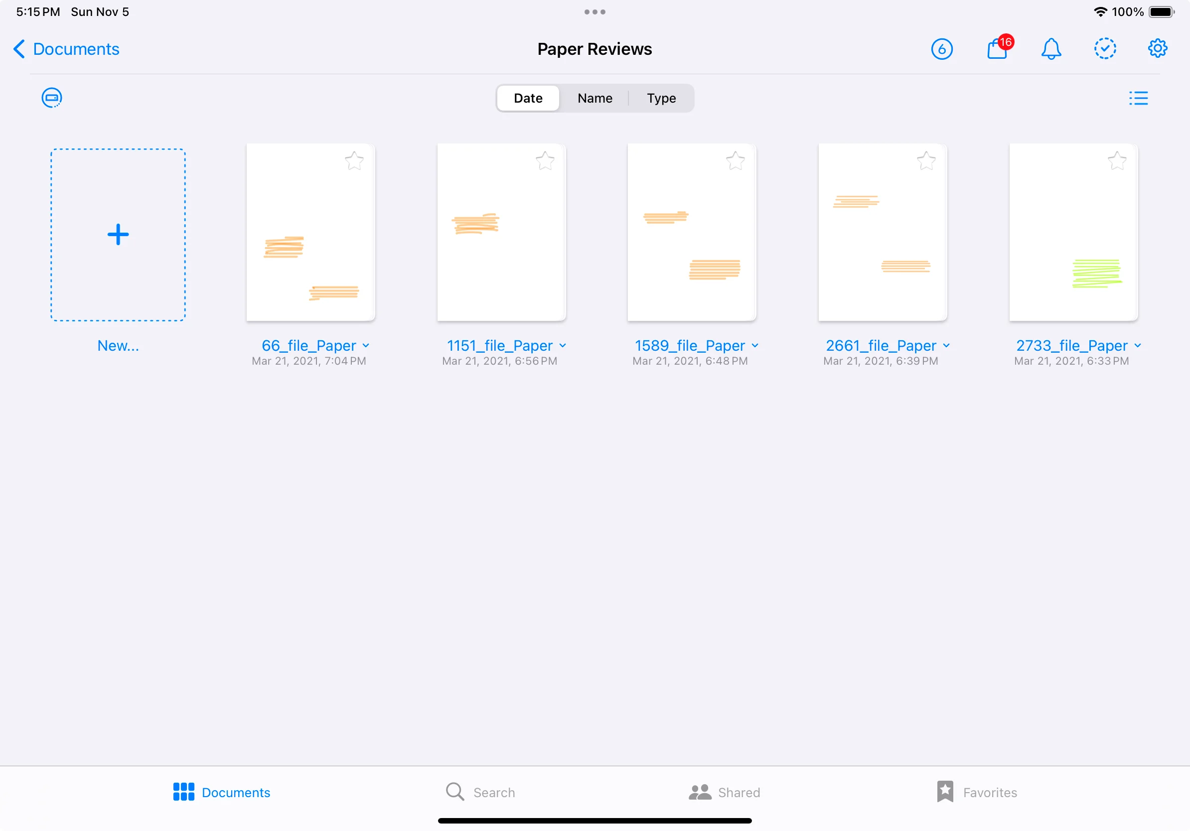Image resolution: width=1190 pixels, height=831 pixels.
Task: Toggle the star on 2733_file_Paper
Action: pyautogui.click(x=1117, y=160)
